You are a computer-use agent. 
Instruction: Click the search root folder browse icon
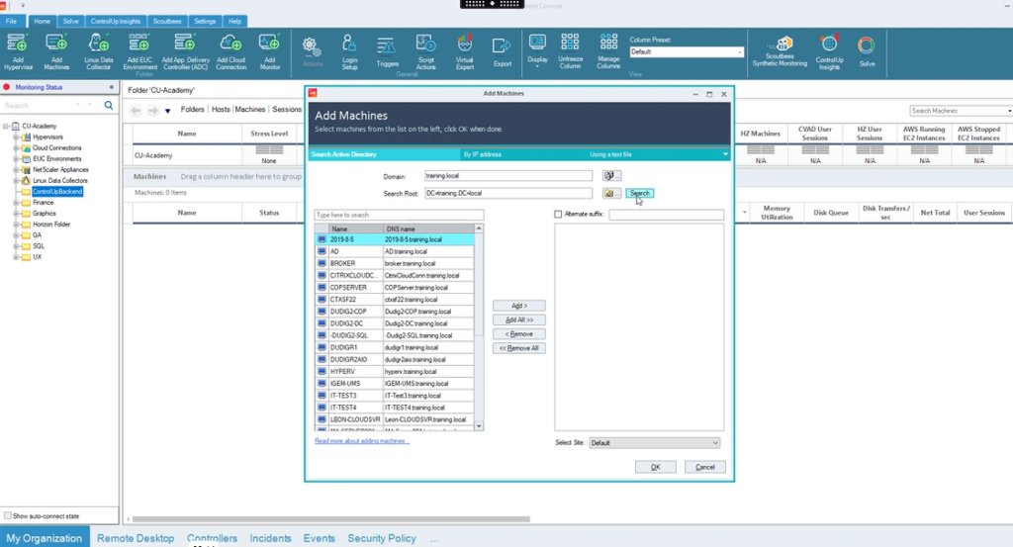(x=611, y=193)
